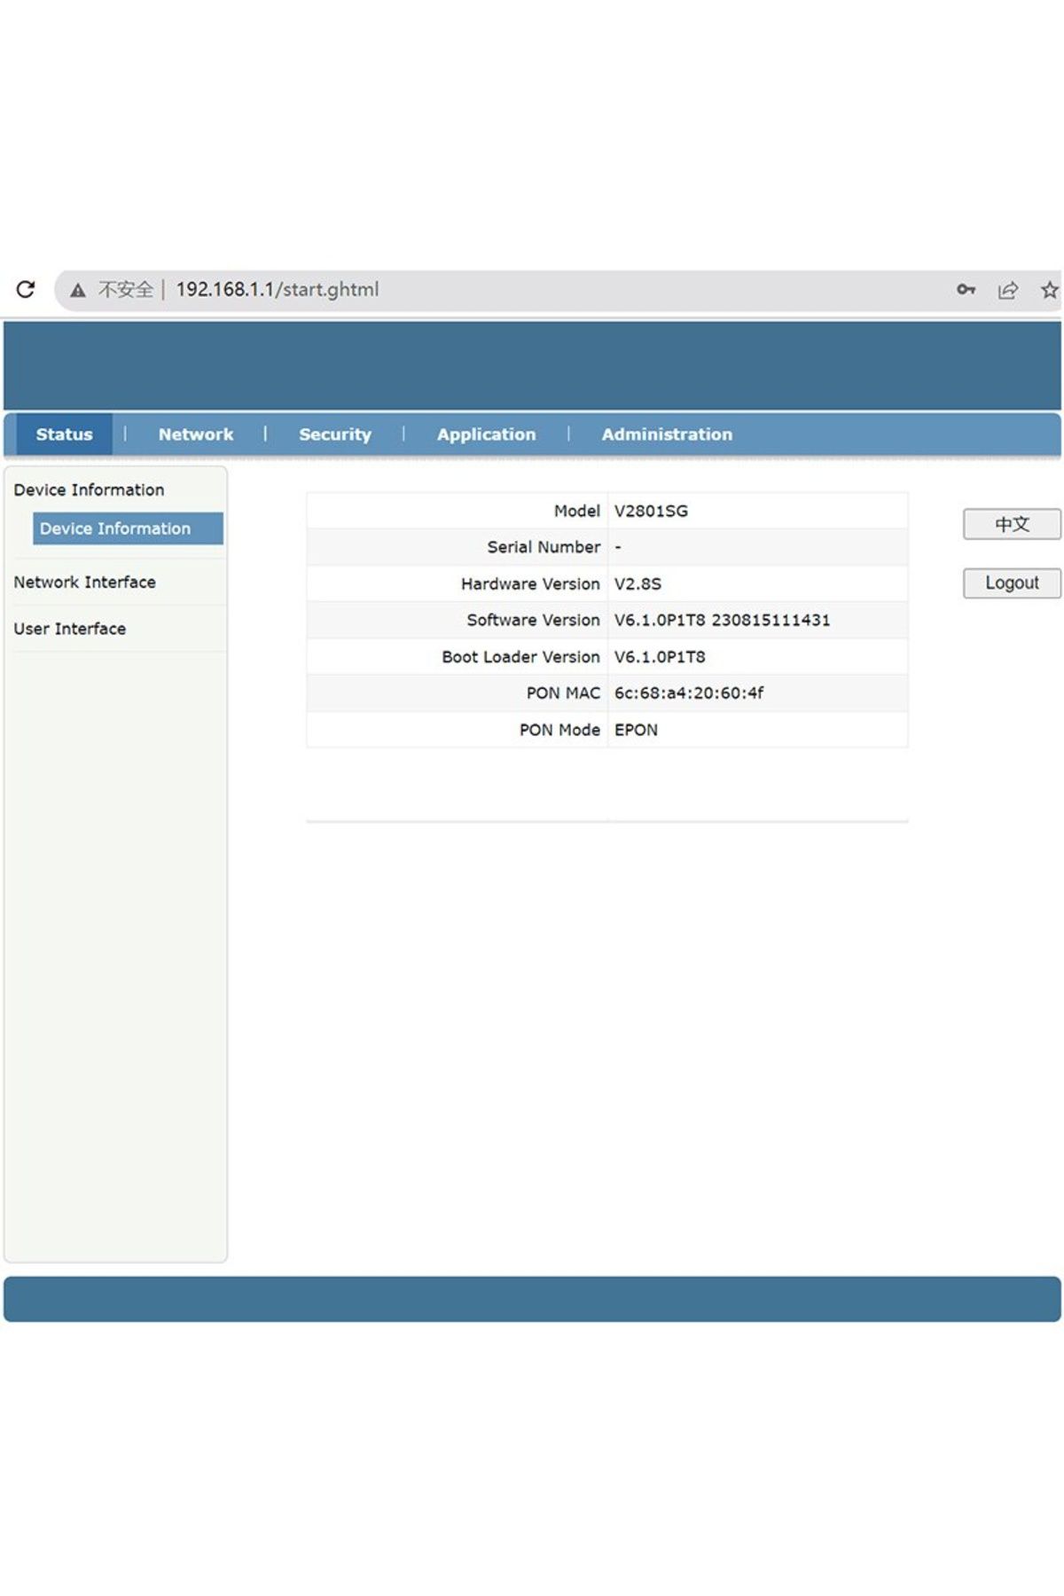Go to the Security tab
This screenshot has width=1064, height=1596.
pos(335,434)
